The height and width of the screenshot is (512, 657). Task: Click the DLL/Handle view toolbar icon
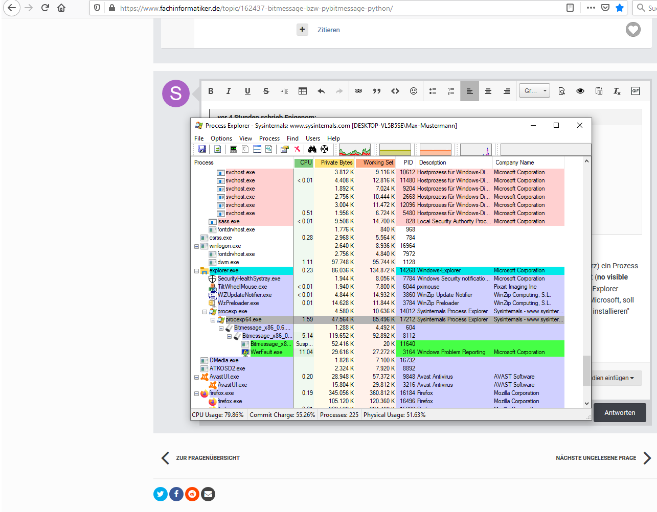click(269, 149)
